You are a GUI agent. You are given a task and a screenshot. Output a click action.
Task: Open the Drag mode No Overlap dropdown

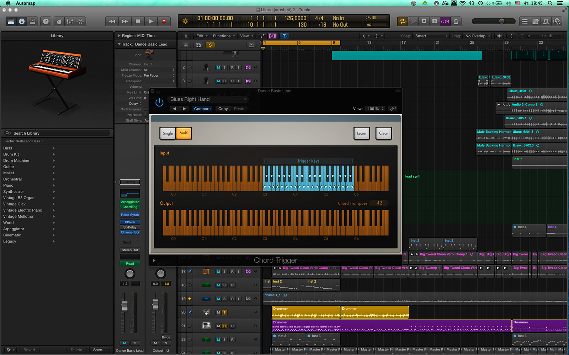[477, 36]
